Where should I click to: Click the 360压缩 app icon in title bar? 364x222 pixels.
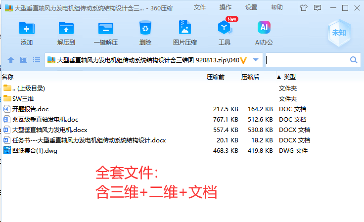pos(9,8)
